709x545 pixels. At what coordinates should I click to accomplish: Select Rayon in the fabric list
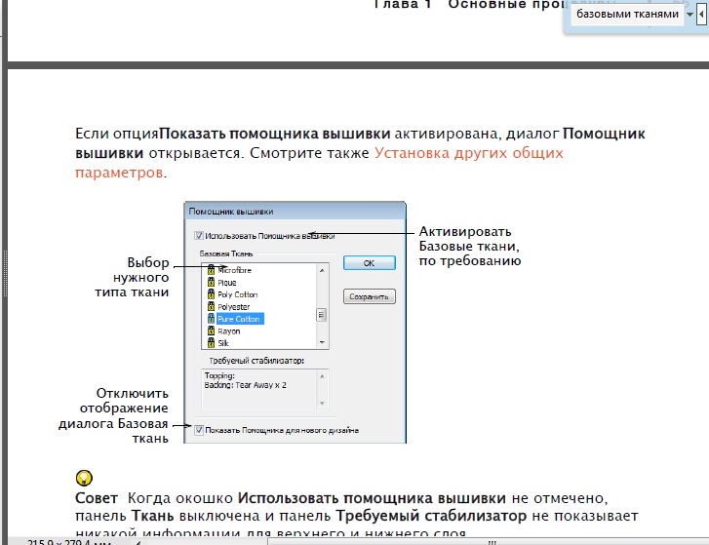[x=229, y=331]
